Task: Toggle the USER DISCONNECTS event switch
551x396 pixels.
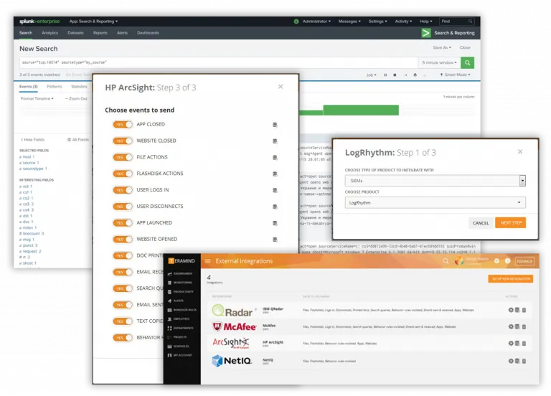Action: (x=123, y=207)
